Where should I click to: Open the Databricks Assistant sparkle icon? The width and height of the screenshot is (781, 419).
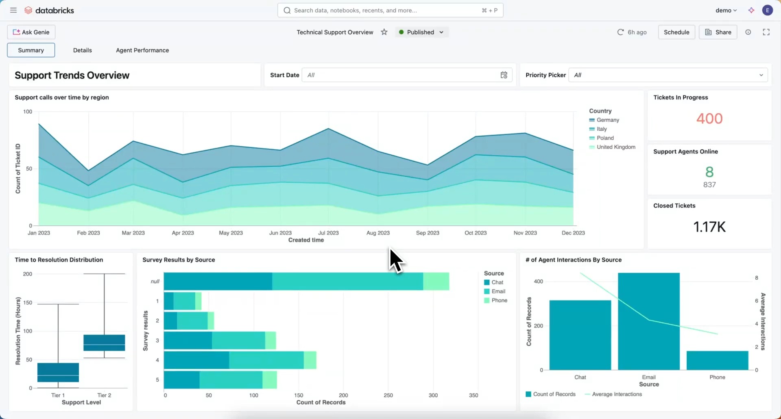click(x=751, y=10)
